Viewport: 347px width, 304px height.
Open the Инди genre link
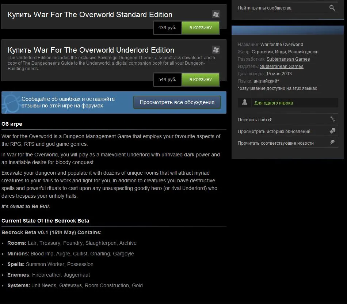[280, 52]
